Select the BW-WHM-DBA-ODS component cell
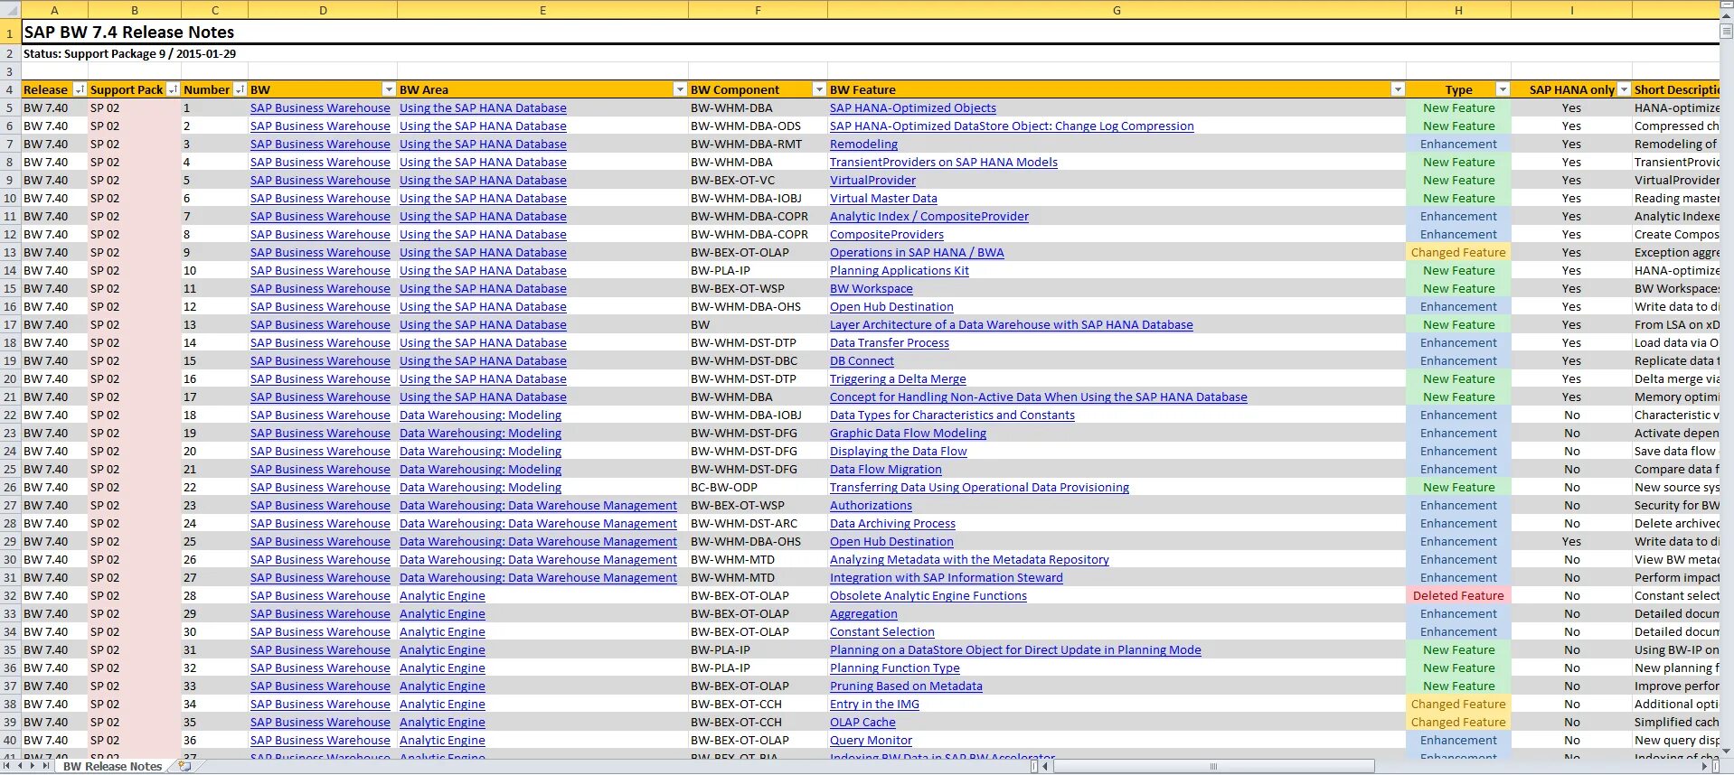The height and width of the screenshot is (775, 1734). click(758, 126)
